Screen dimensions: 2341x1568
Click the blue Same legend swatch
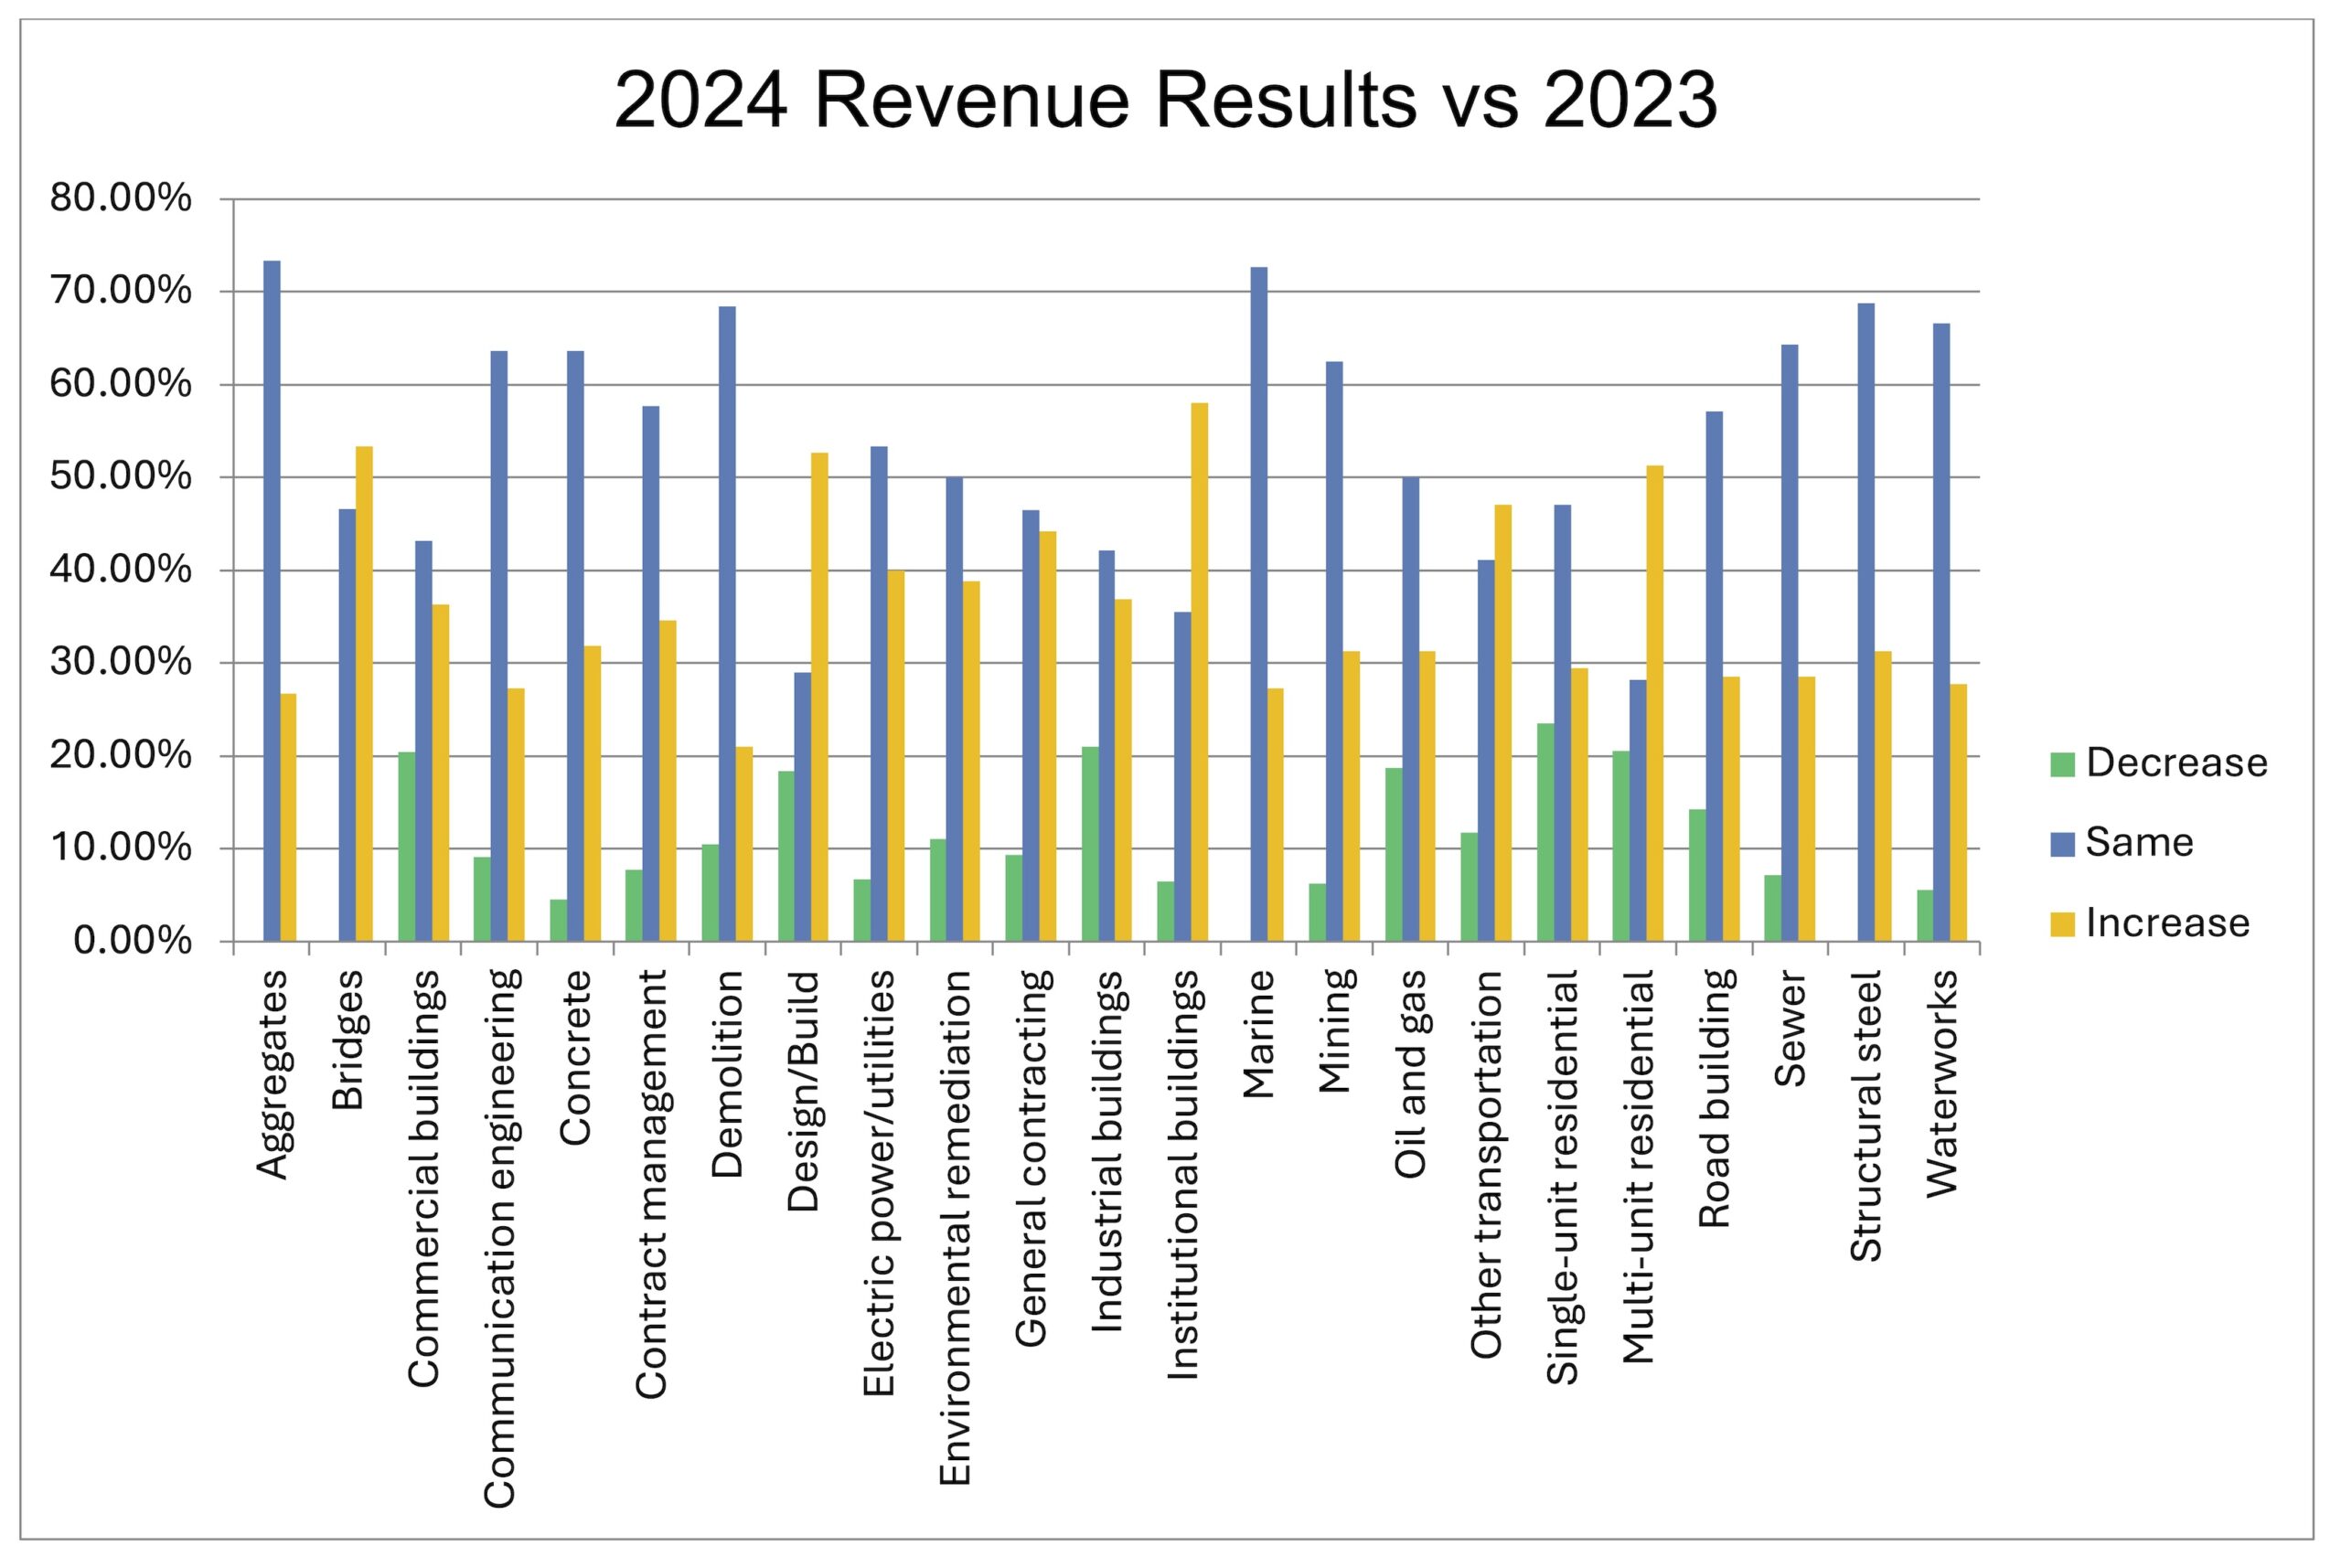[2062, 845]
